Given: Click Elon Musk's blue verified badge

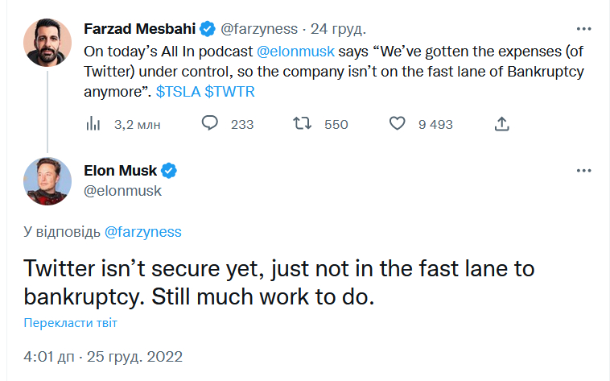Looking at the screenshot, I should 169,171.
